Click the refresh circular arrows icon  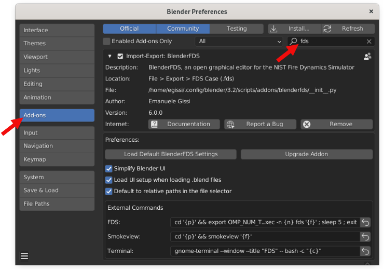tap(327, 29)
